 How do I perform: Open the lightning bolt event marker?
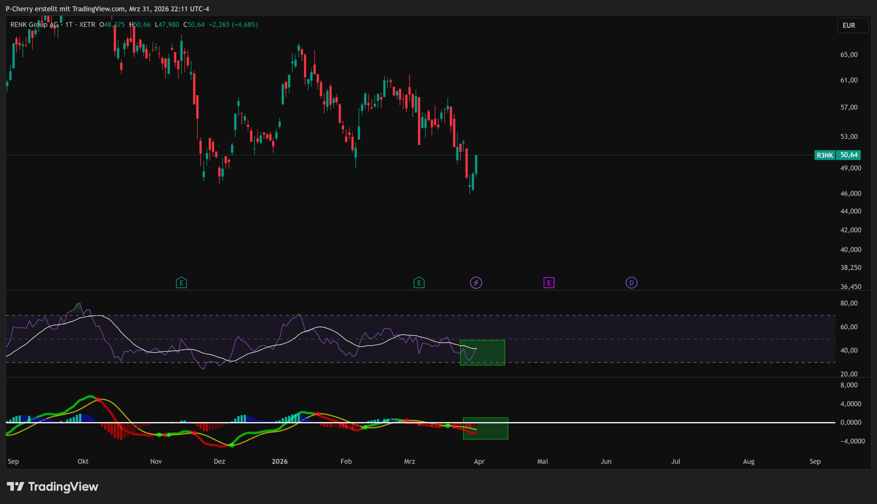[476, 283]
